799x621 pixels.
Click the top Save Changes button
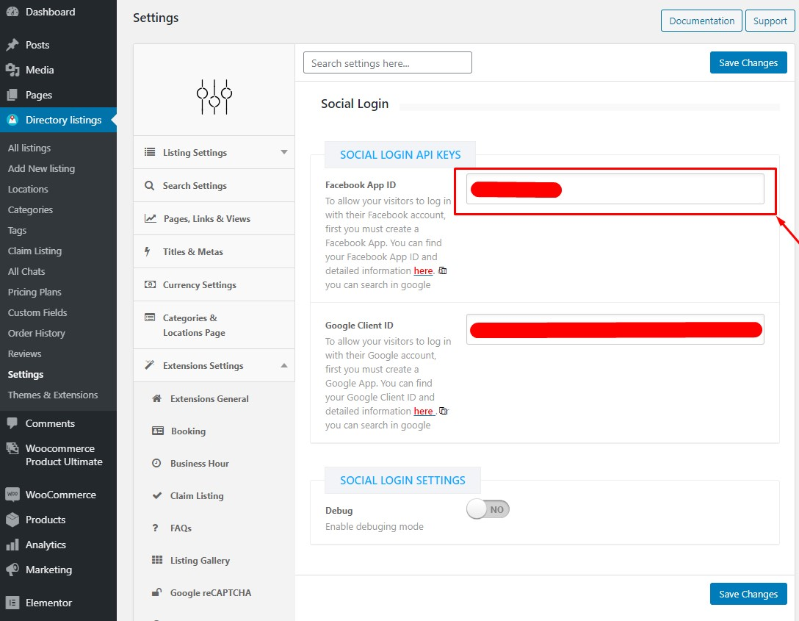748,62
